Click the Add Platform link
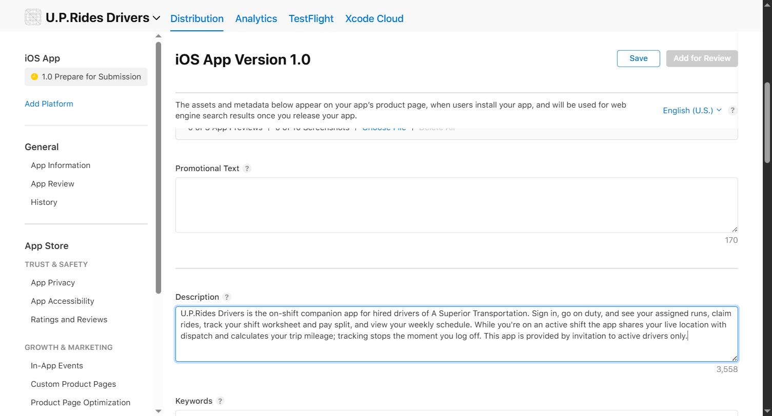 (x=49, y=103)
